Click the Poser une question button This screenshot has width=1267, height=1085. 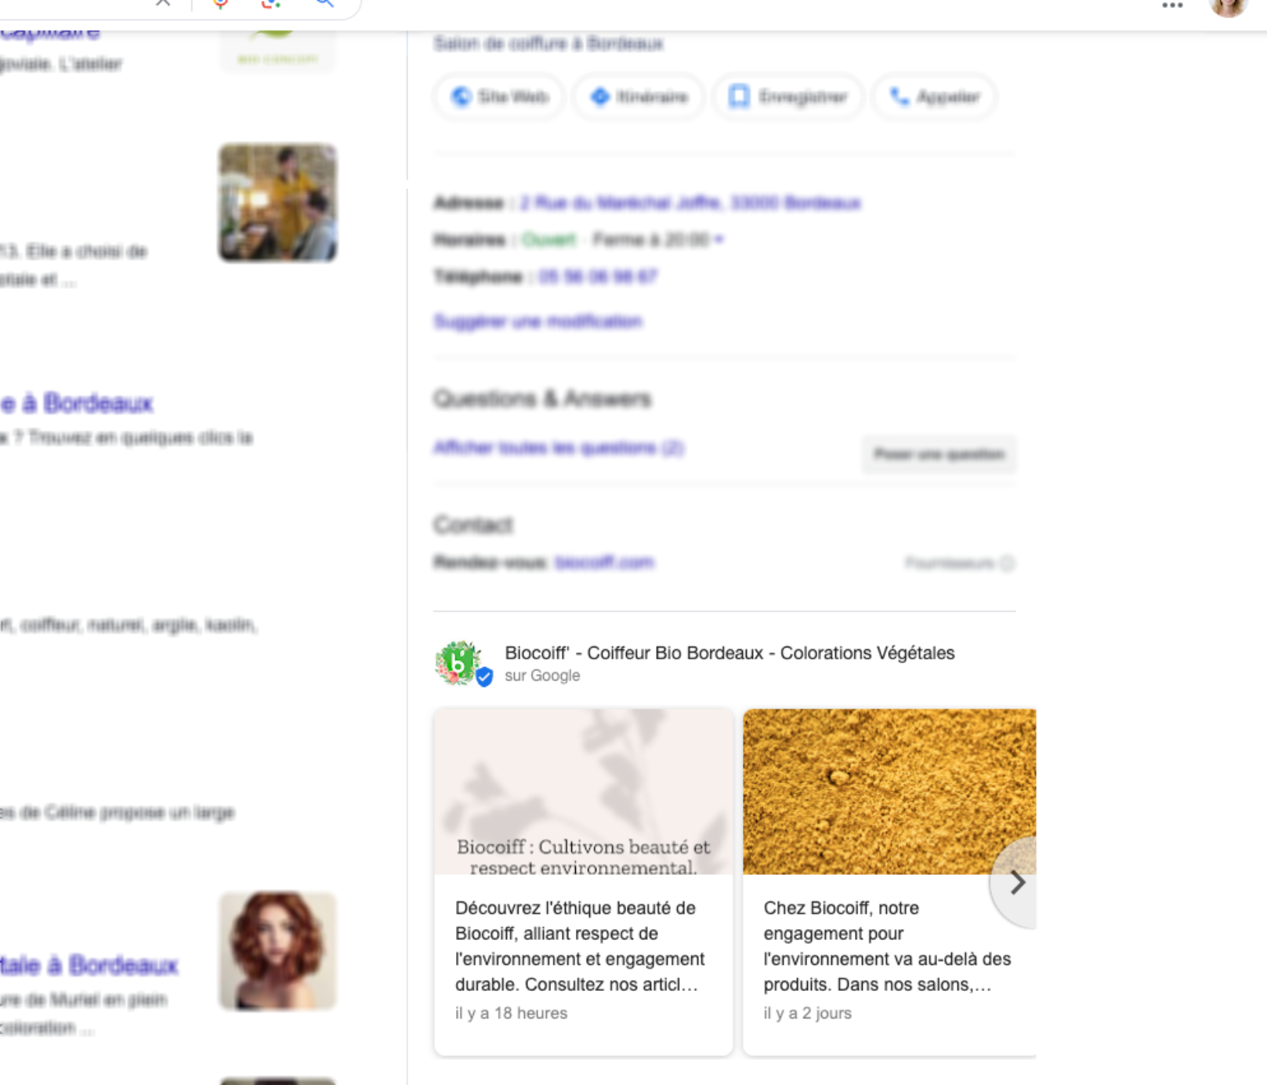click(939, 454)
